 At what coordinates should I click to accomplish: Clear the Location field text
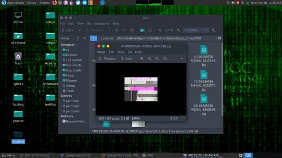coord(219,38)
